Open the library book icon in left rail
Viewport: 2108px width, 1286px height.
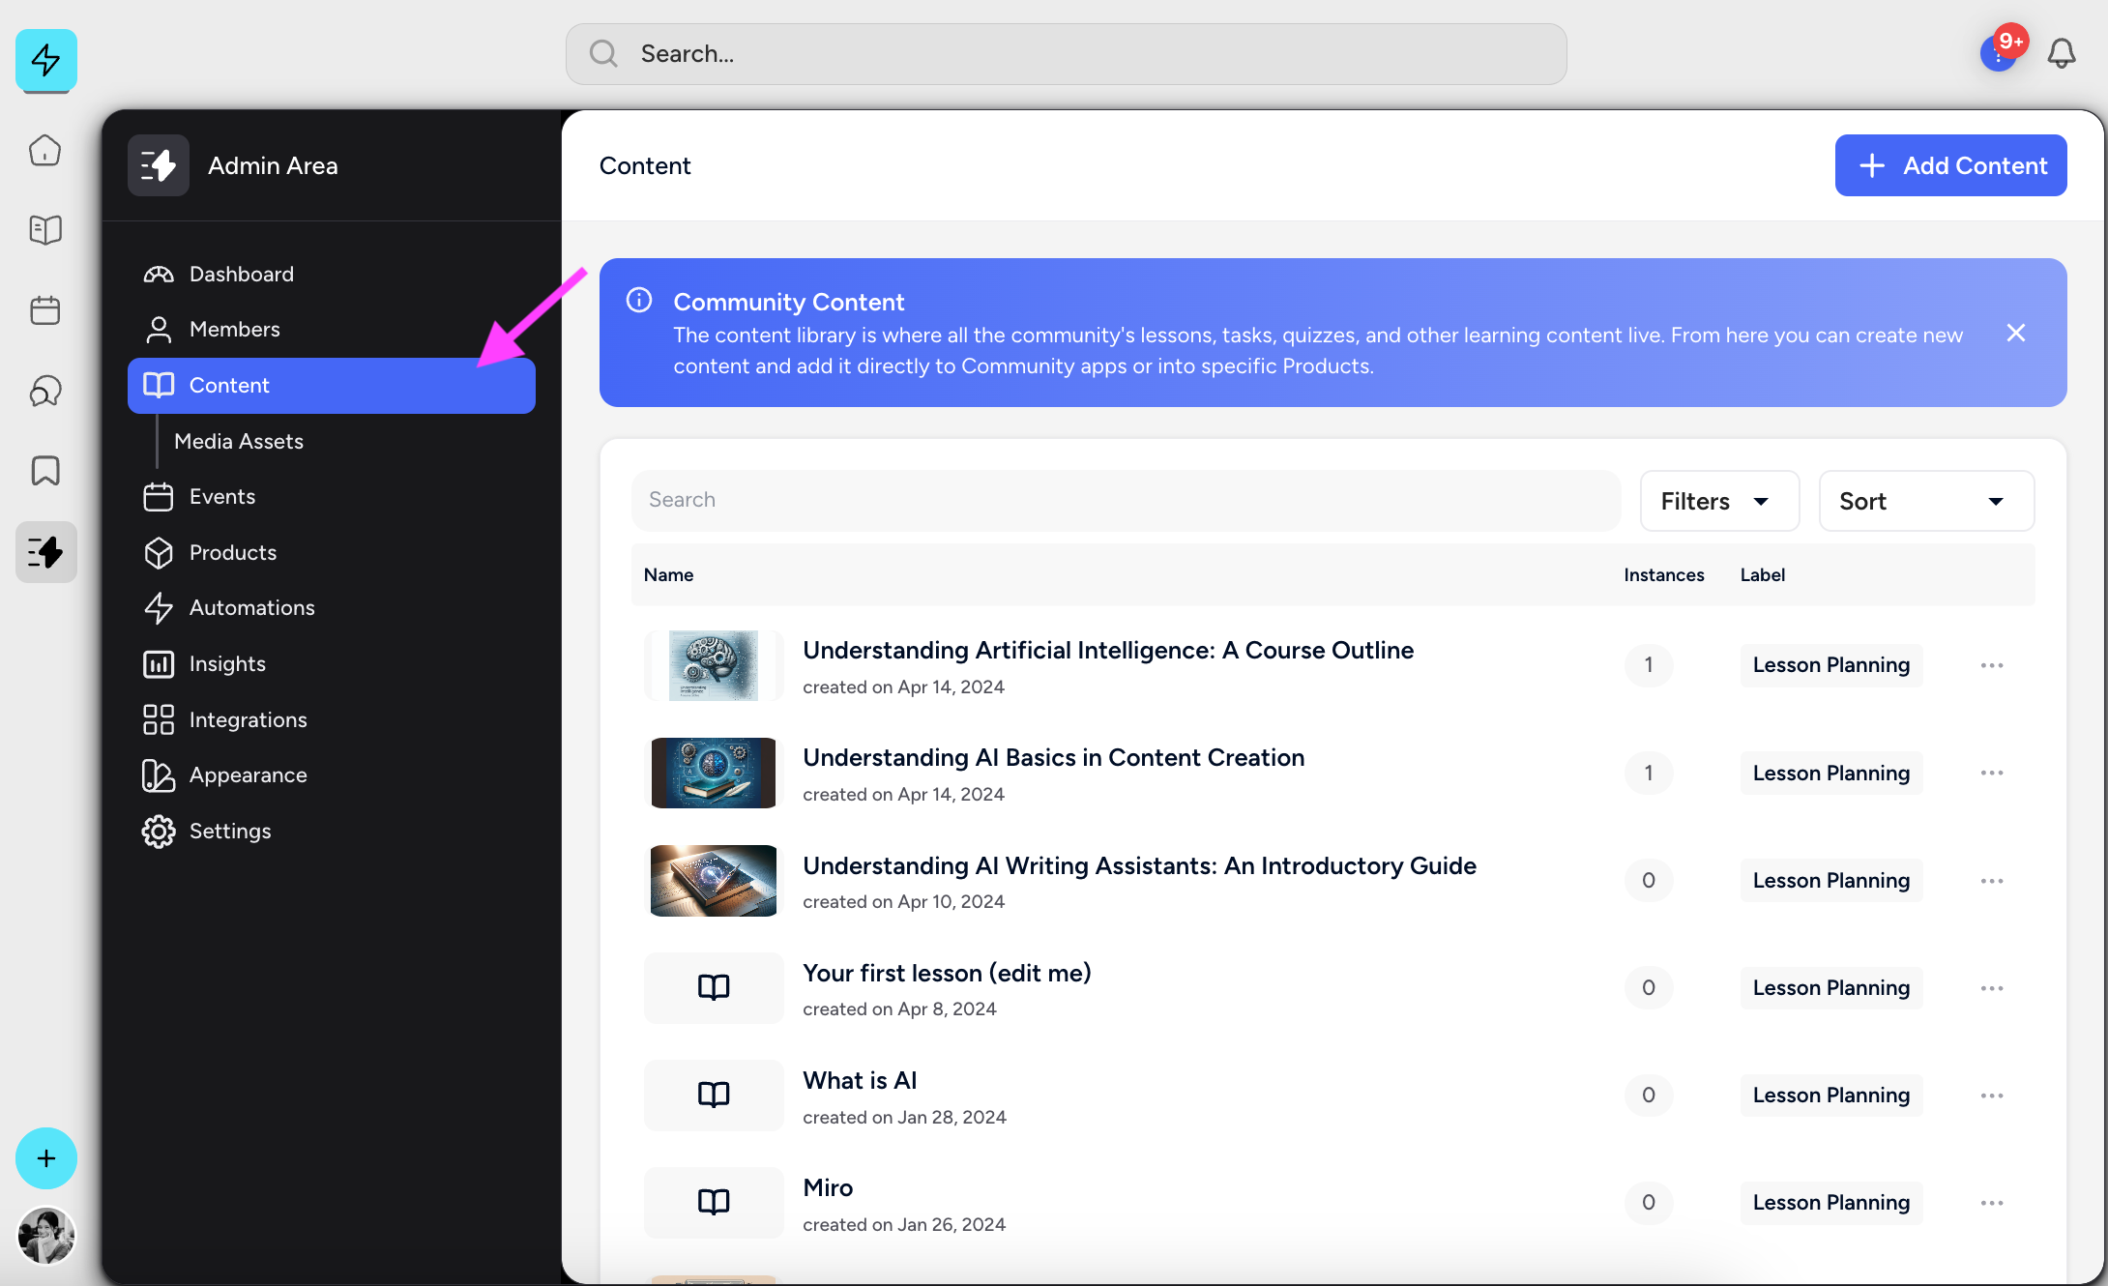click(x=45, y=230)
